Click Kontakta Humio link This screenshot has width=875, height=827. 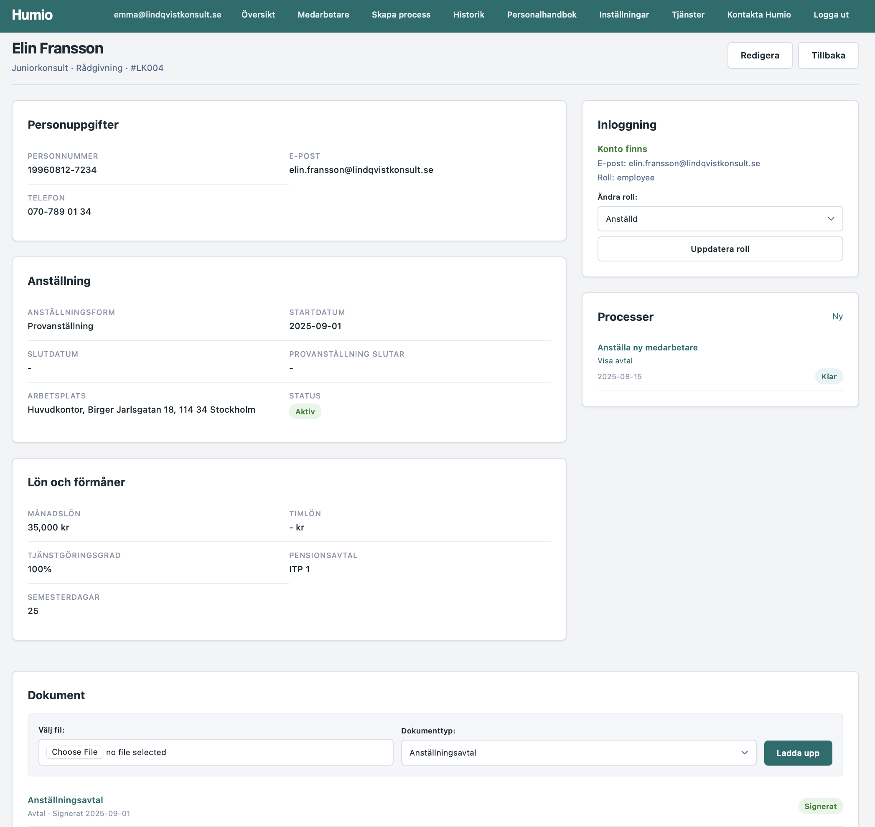(x=758, y=15)
